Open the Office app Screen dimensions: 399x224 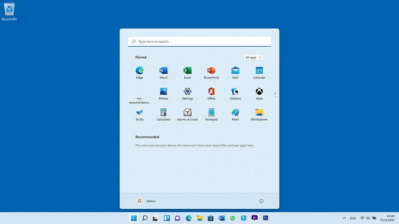(x=211, y=94)
